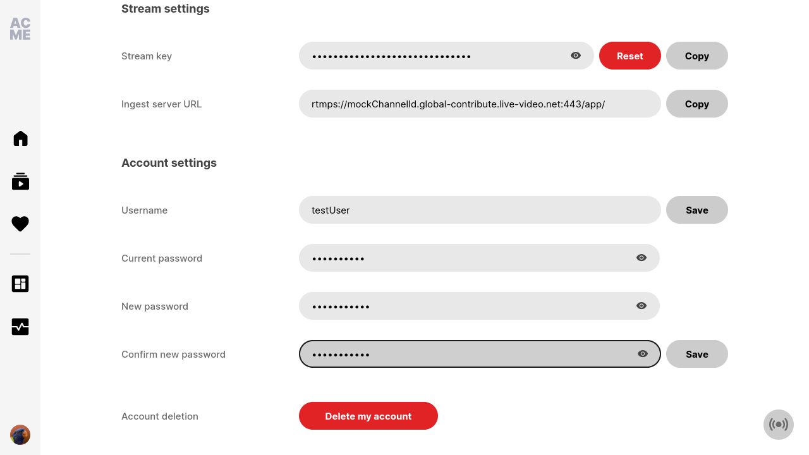Image resolution: width=809 pixels, height=455 pixels.
Task: Open the Home page icon in sidebar
Action: click(x=20, y=138)
